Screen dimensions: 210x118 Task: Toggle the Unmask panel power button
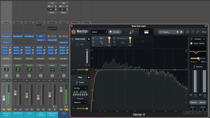[191, 39]
